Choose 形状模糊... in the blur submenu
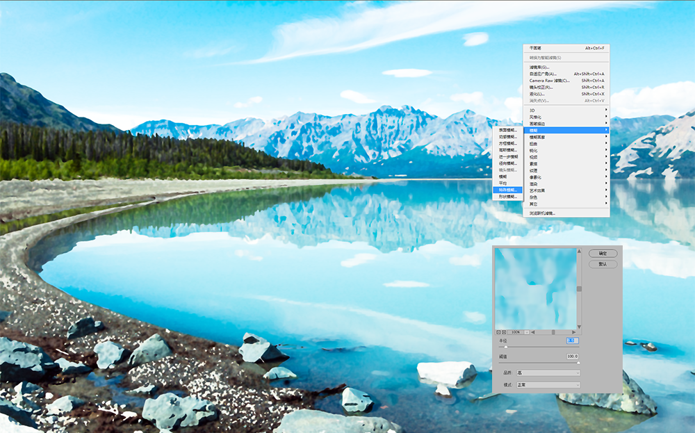 pos(507,196)
